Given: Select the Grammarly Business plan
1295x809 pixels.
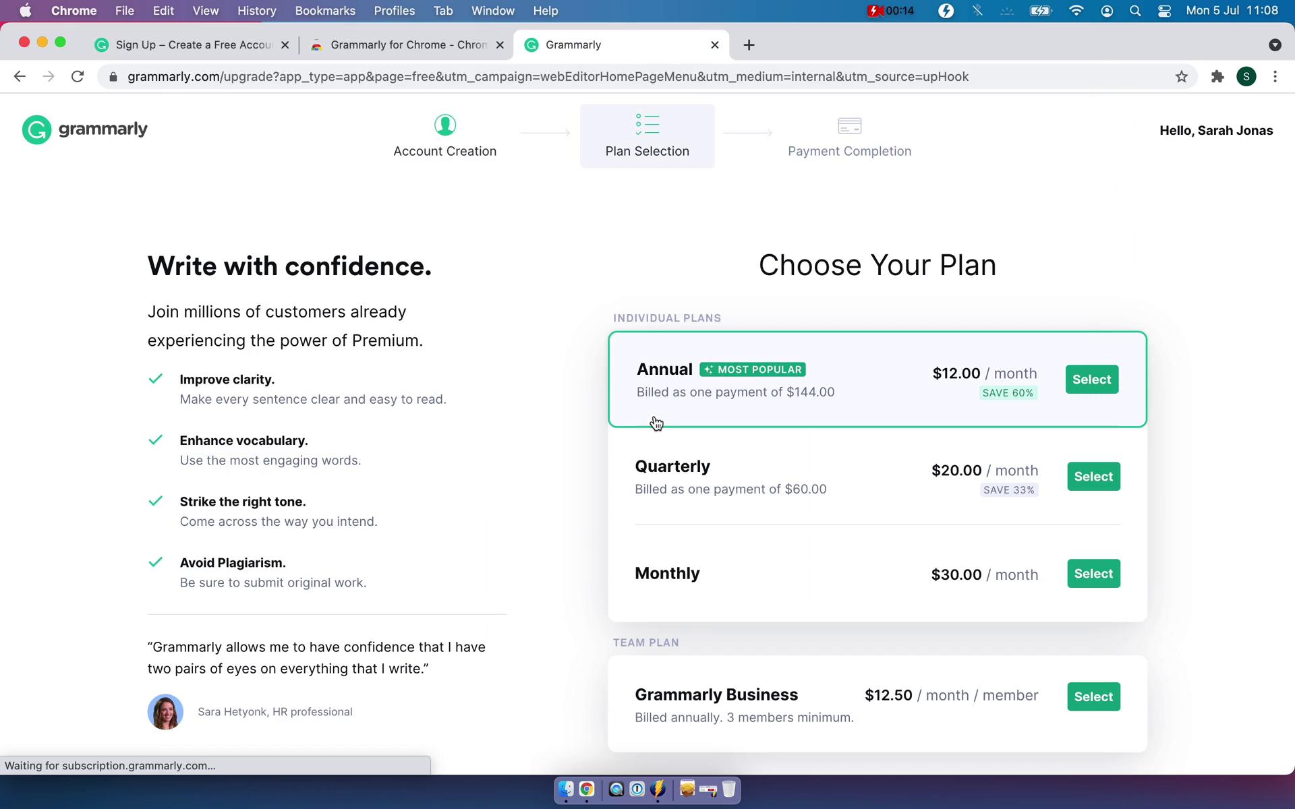Looking at the screenshot, I should click(x=1093, y=696).
